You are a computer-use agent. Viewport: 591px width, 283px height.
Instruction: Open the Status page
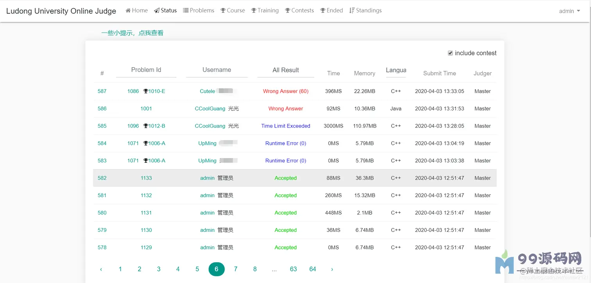[165, 11]
